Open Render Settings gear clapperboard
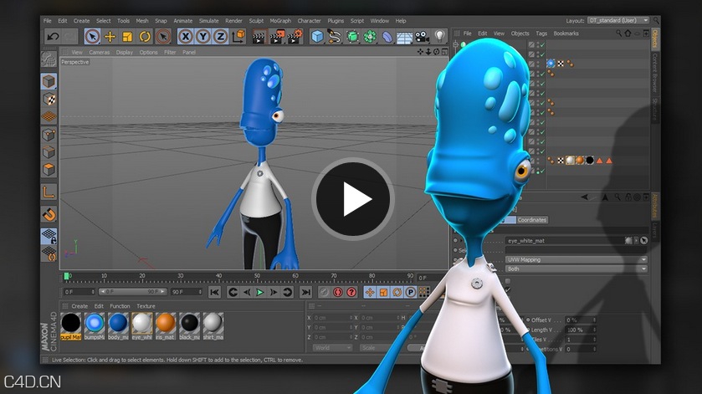Screen dimensions: 702x394 (295, 37)
